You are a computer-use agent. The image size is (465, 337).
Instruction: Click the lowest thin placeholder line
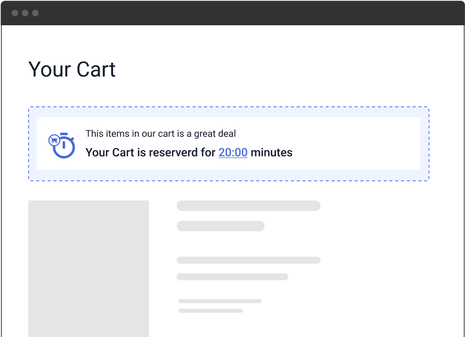coord(210,311)
